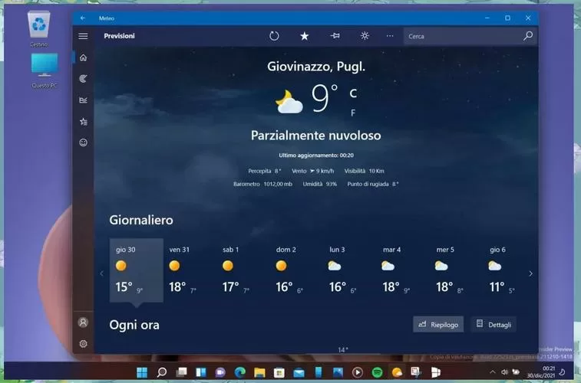Open Spotify from the taskbar
Image resolution: width=581 pixels, height=383 pixels.
pos(377,372)
